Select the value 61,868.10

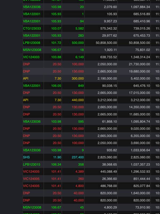pyautogui.click(x=110, y=121)
